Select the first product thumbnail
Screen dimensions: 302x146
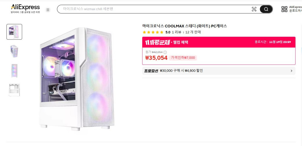click(14, 32)
